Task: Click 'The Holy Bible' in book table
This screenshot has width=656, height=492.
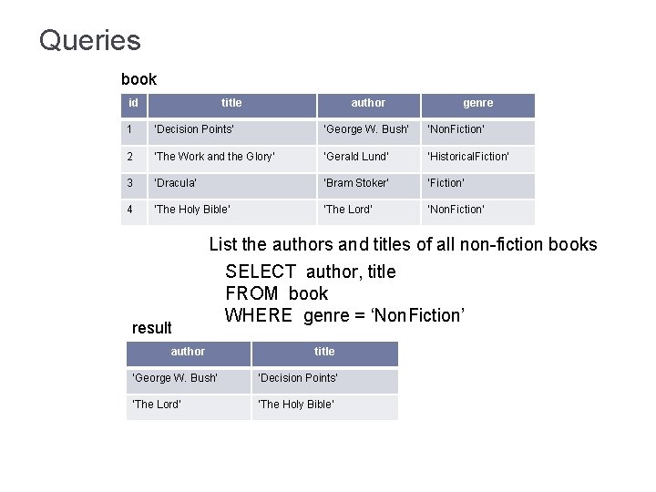Action: point(192,210)
